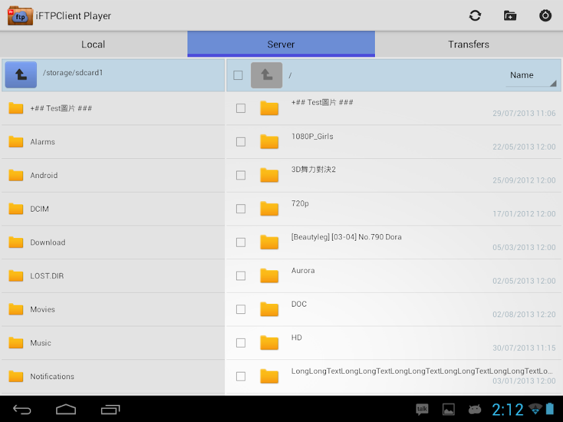The height and width of the screenshot is (422, 563).
Task: Click server 3D舞力對決2 folder name
Action: 314,169
